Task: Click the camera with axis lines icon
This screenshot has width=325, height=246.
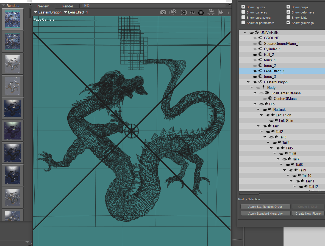Action: pos(221,12)
